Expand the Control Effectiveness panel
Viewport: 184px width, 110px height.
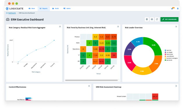pos(89,86)
